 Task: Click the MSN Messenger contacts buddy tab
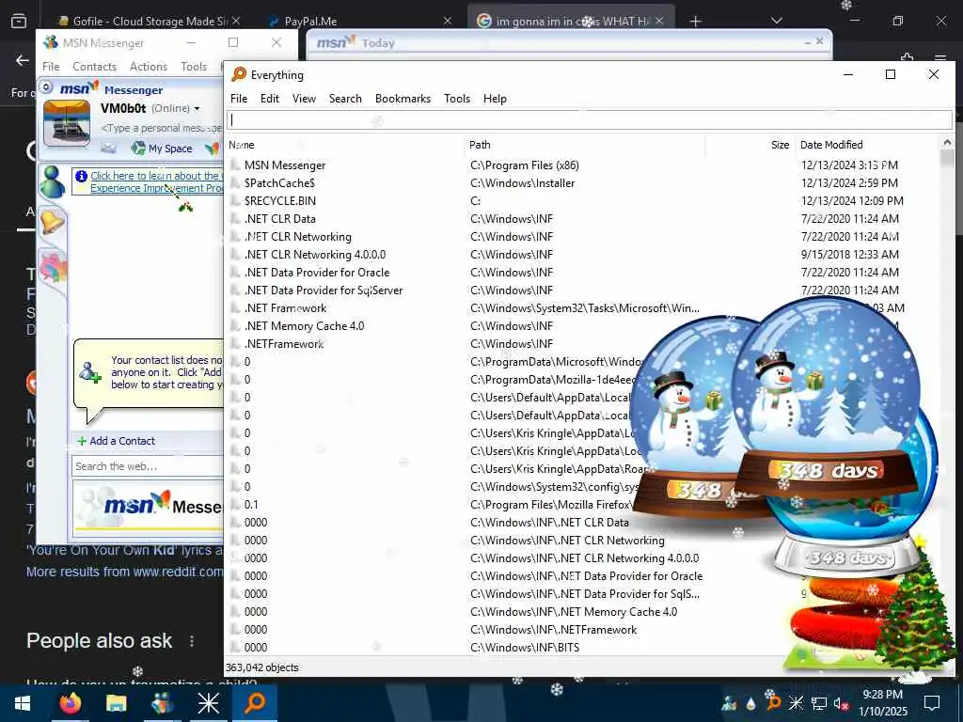53,181
